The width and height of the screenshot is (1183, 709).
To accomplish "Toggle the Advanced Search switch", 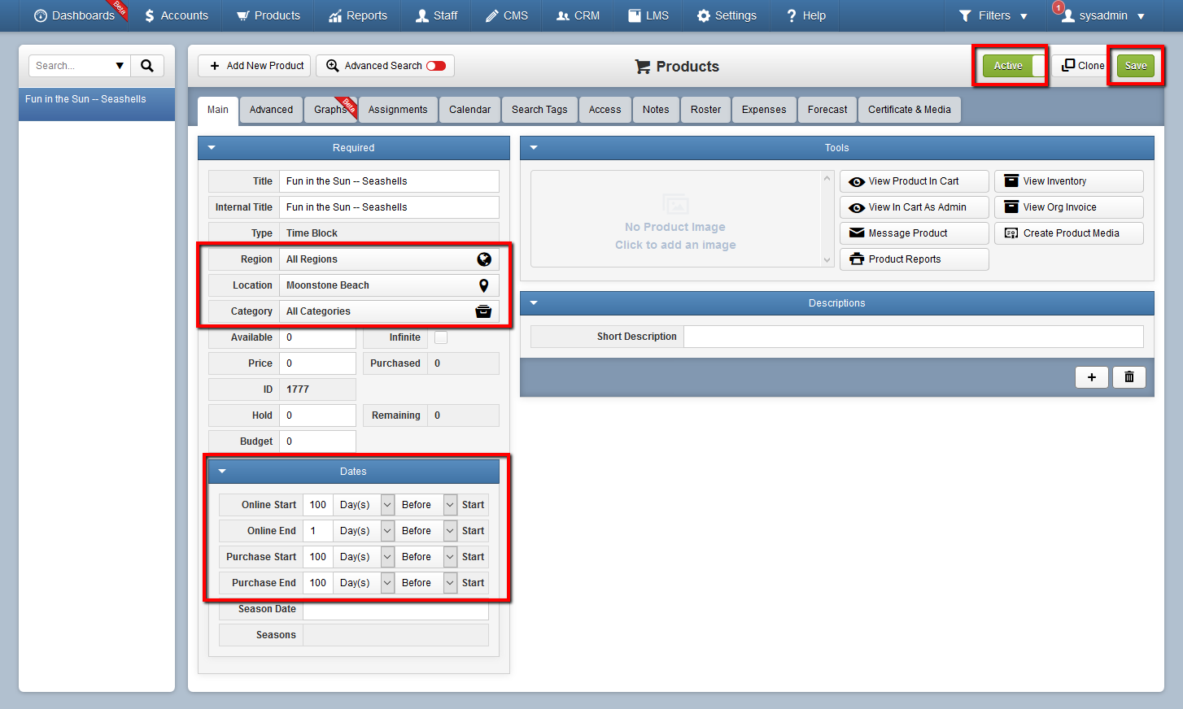I will point(436,66).
